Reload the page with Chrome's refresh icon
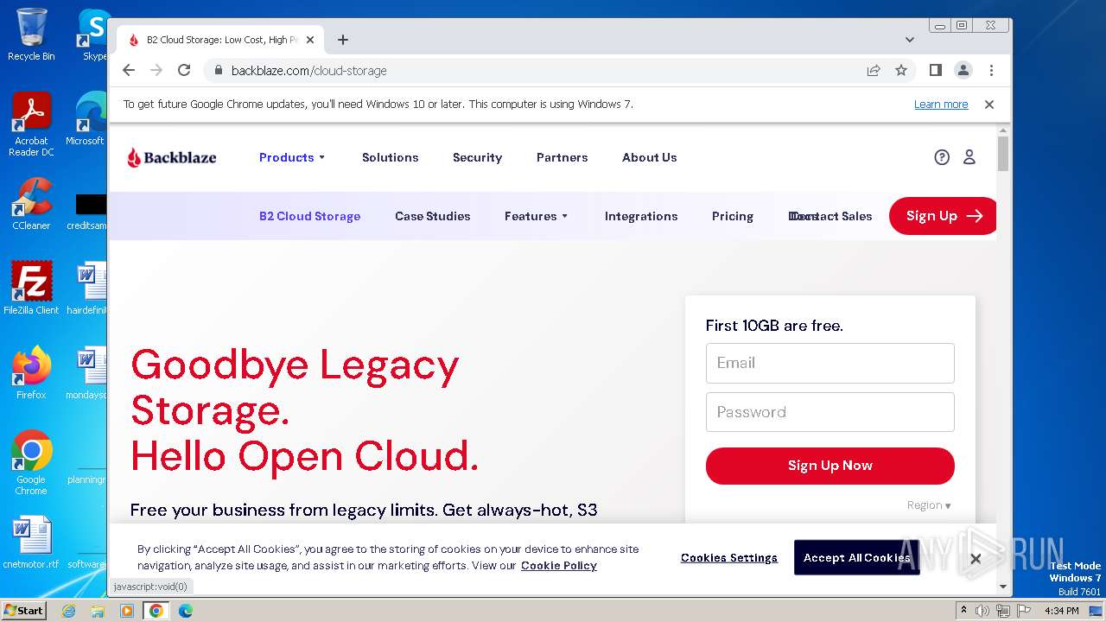This screenshot has height=622, width=1106. [x=184, y=70]
